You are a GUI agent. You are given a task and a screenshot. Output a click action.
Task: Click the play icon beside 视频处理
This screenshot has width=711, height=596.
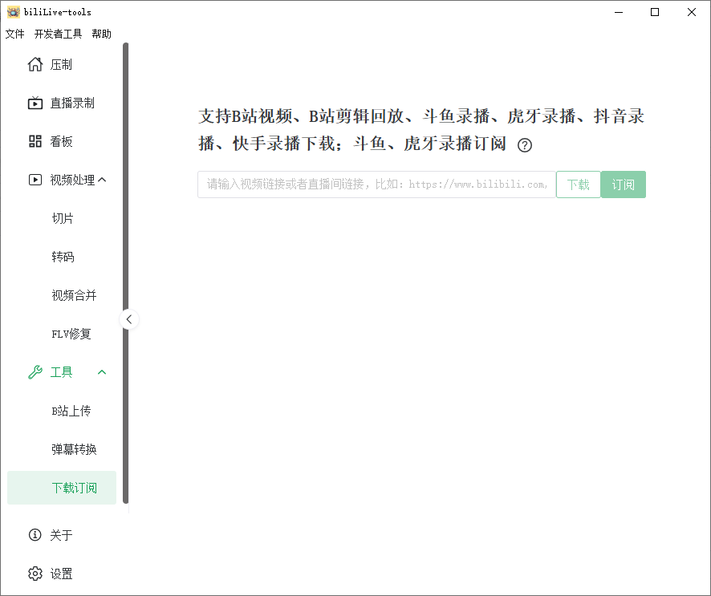click(35, 180)
